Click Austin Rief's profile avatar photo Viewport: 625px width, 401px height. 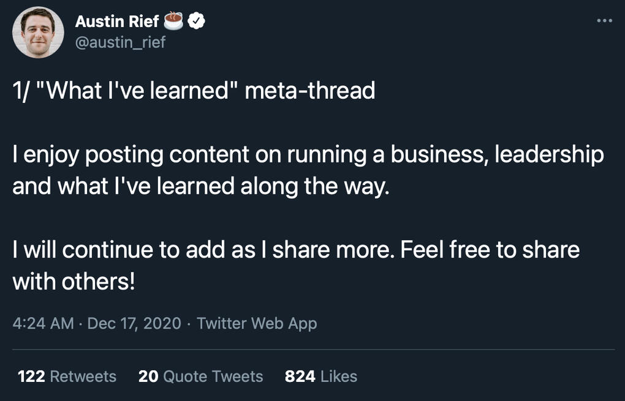pyautogui.click(x=38, y=32)
